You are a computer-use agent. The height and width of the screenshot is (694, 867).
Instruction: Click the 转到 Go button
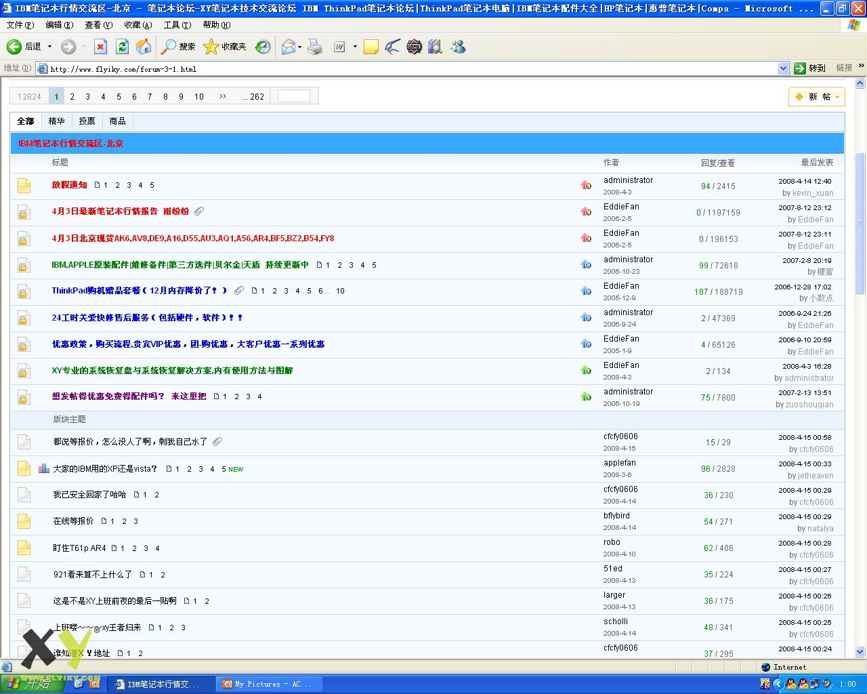[x=811, y=68]
